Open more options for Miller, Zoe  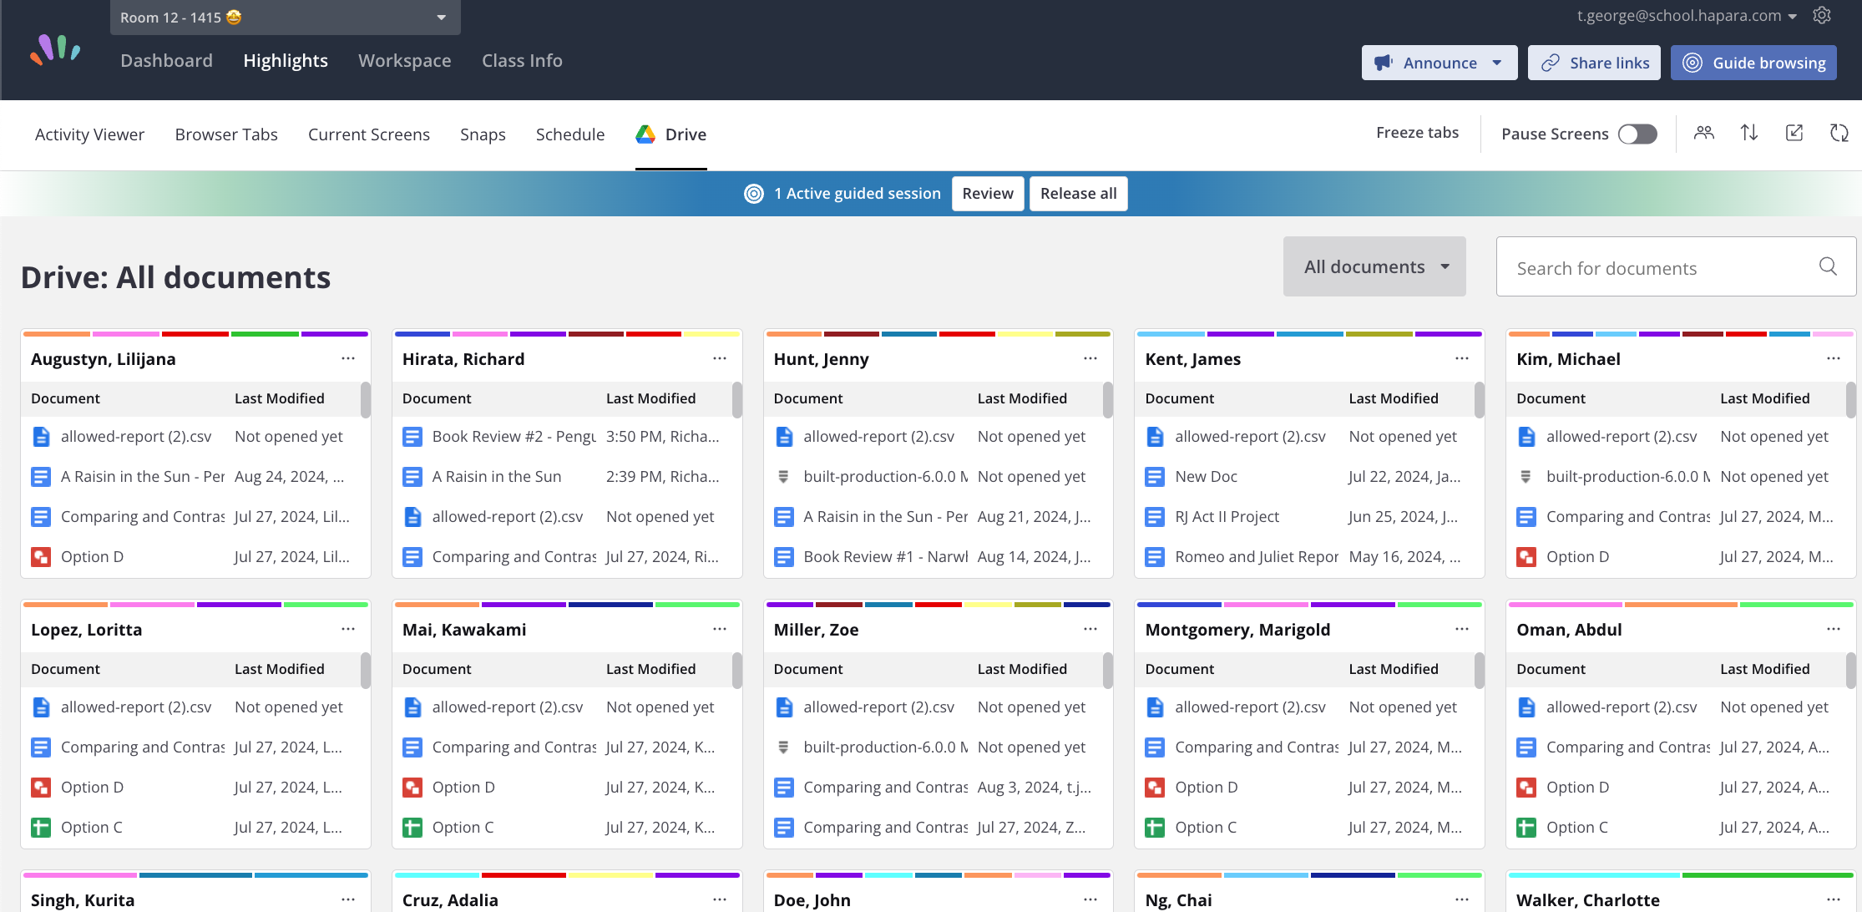(1090, 629)
